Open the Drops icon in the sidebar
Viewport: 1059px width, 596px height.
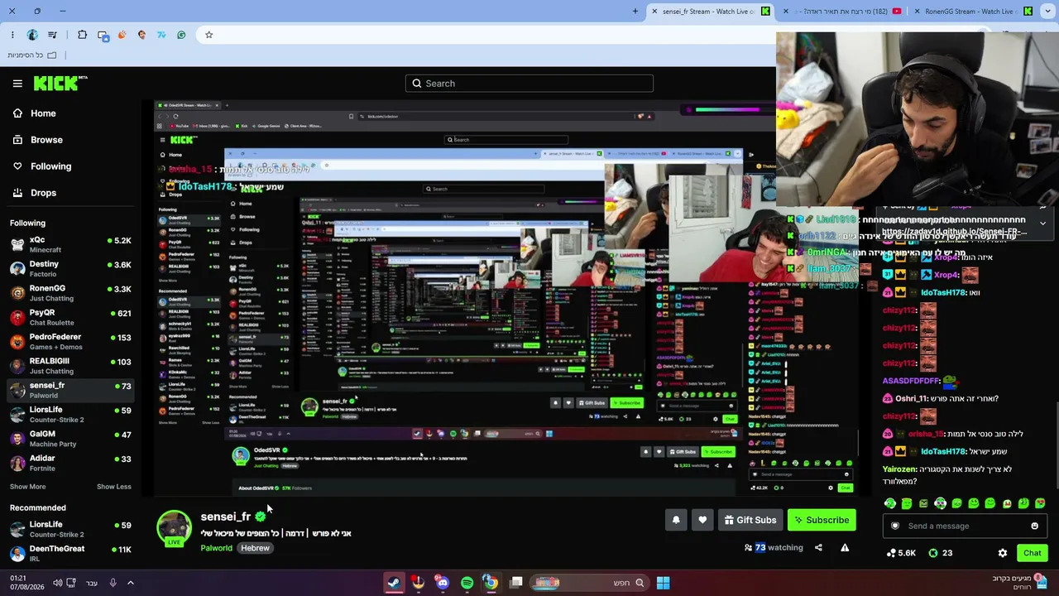[17, 193]
